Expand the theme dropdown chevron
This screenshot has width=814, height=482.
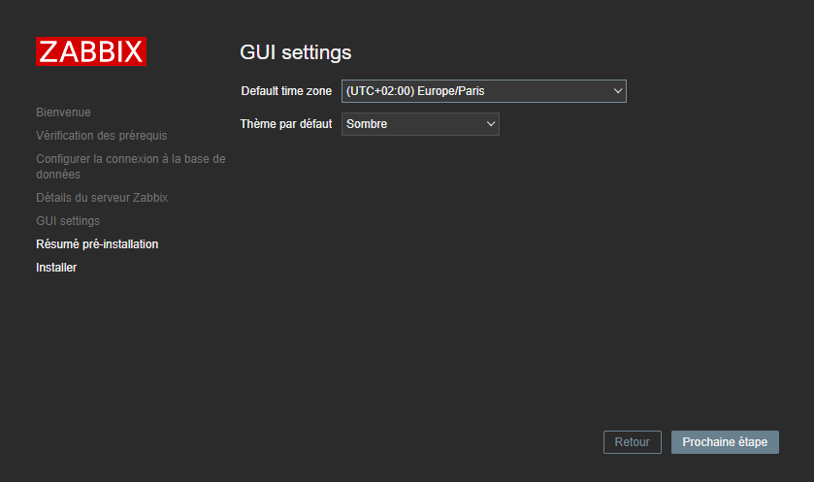[490, 124]
